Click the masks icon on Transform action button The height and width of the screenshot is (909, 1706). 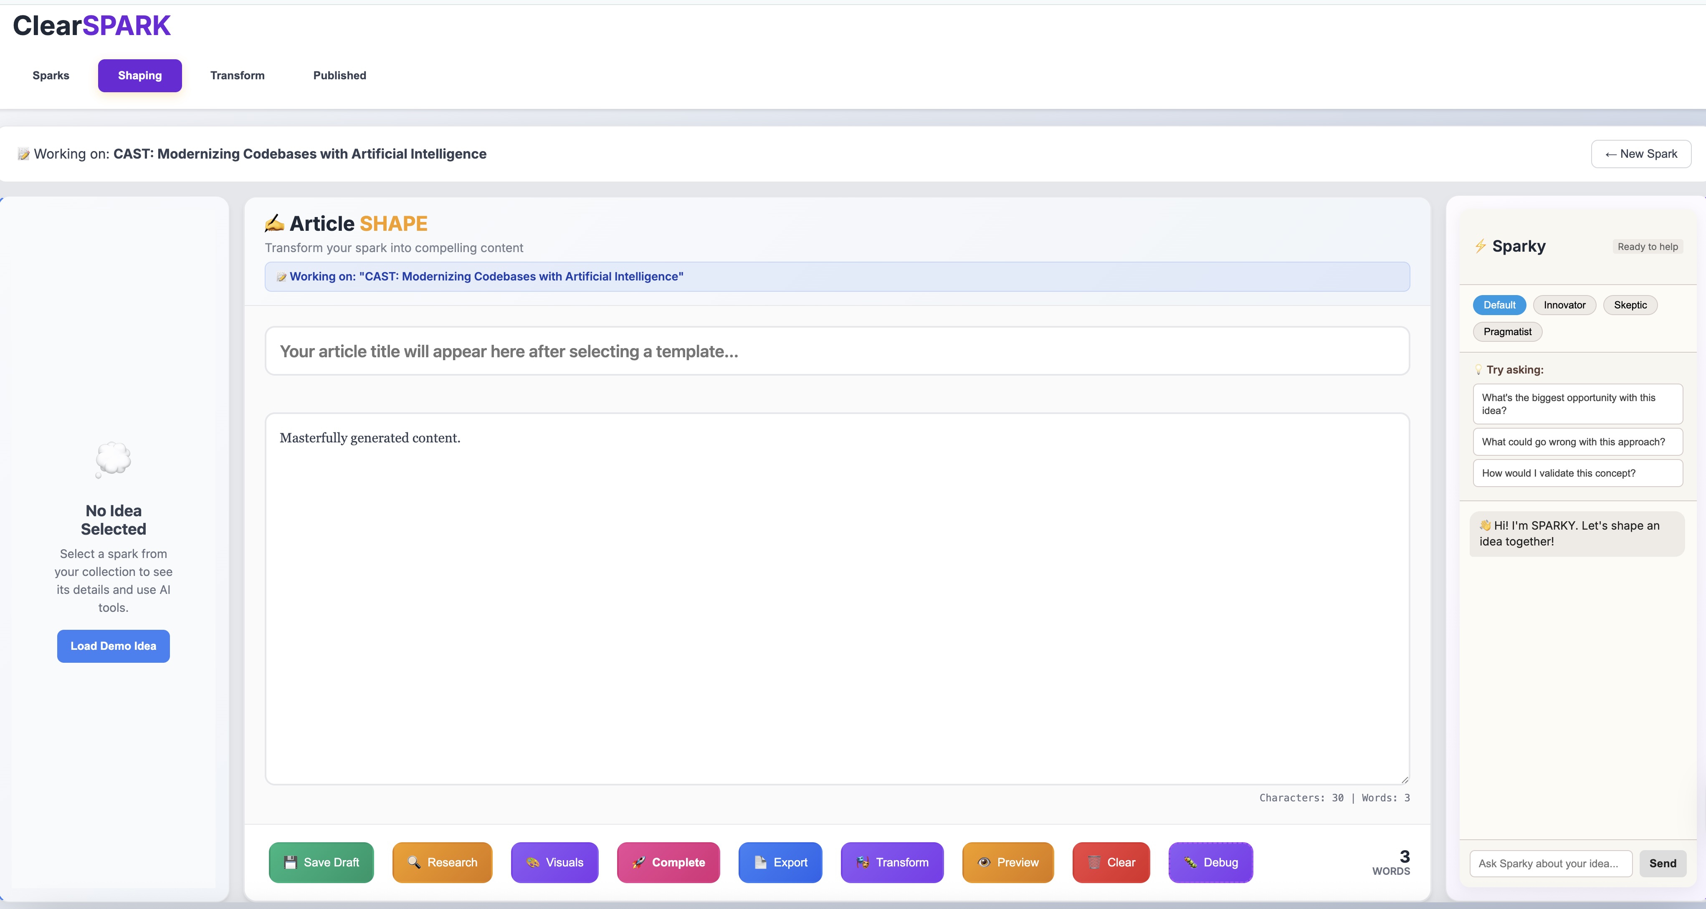[862, 862]
